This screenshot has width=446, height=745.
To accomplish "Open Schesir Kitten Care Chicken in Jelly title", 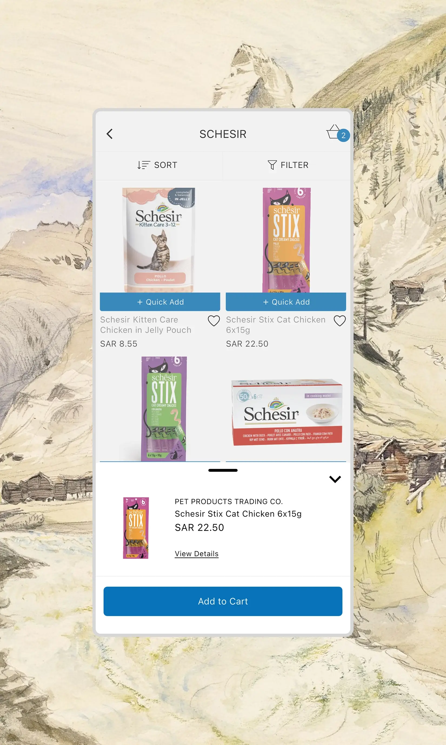I will pyautogui.click(x=146, y=325).
